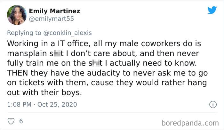224x130 pixels.
Task: Click the boredpanda.com watermark
Action: tap(190, 123)
